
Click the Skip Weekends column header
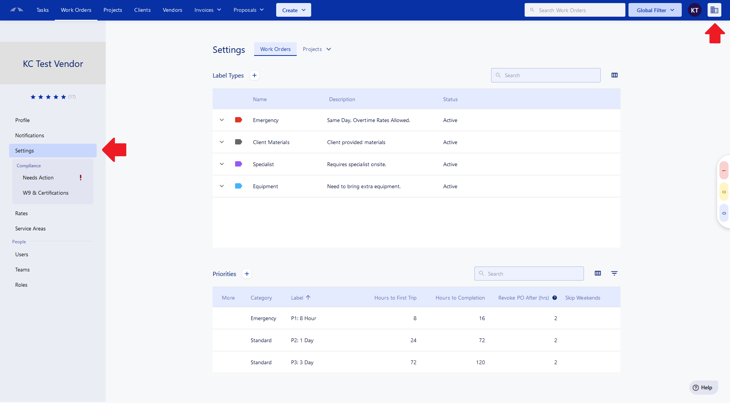point(582,298)
